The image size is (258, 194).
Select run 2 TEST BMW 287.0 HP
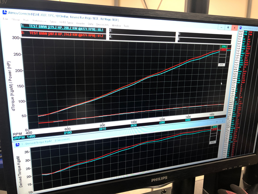coord(63,35)
